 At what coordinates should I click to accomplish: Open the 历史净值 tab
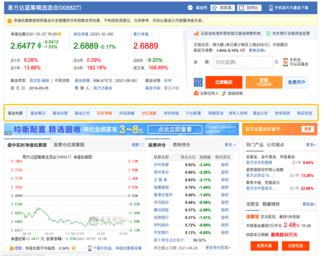[104, 113]
